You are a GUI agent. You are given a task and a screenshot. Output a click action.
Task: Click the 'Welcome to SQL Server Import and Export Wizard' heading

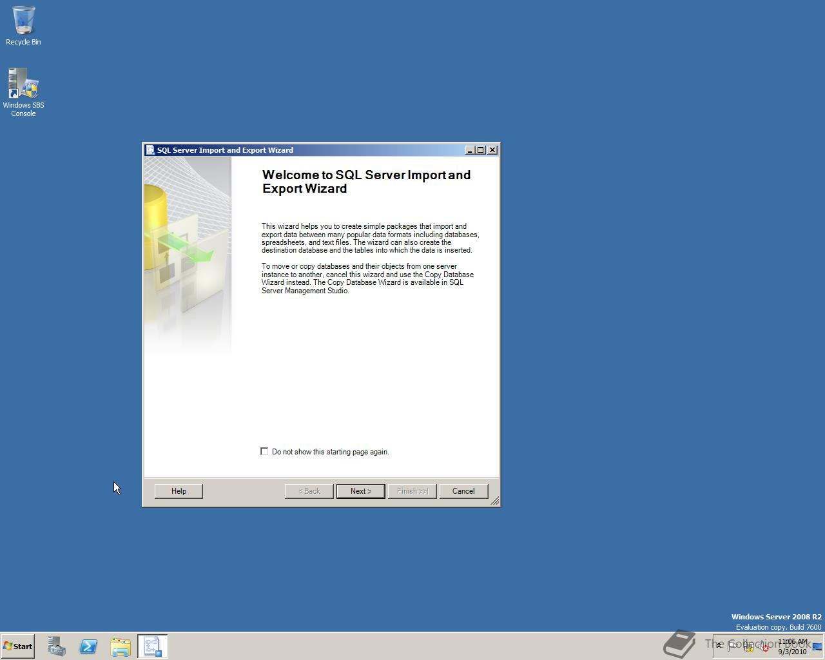pos(366,182)
